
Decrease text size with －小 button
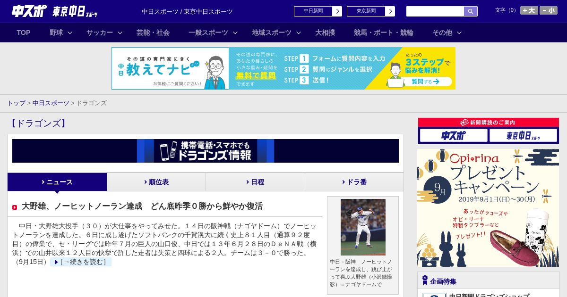point(549,10)
